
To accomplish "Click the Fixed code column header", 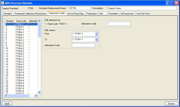I will (21, 21).
